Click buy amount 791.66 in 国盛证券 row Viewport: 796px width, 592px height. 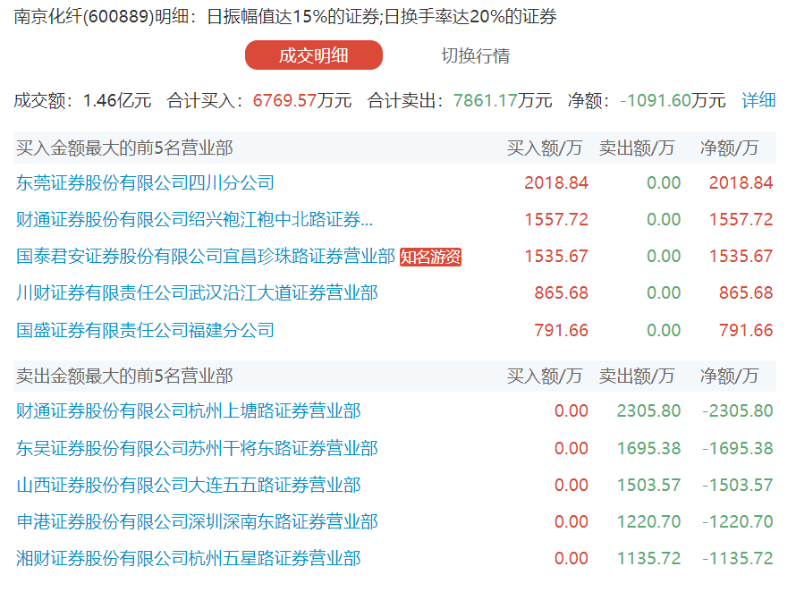tap(561, 331)
